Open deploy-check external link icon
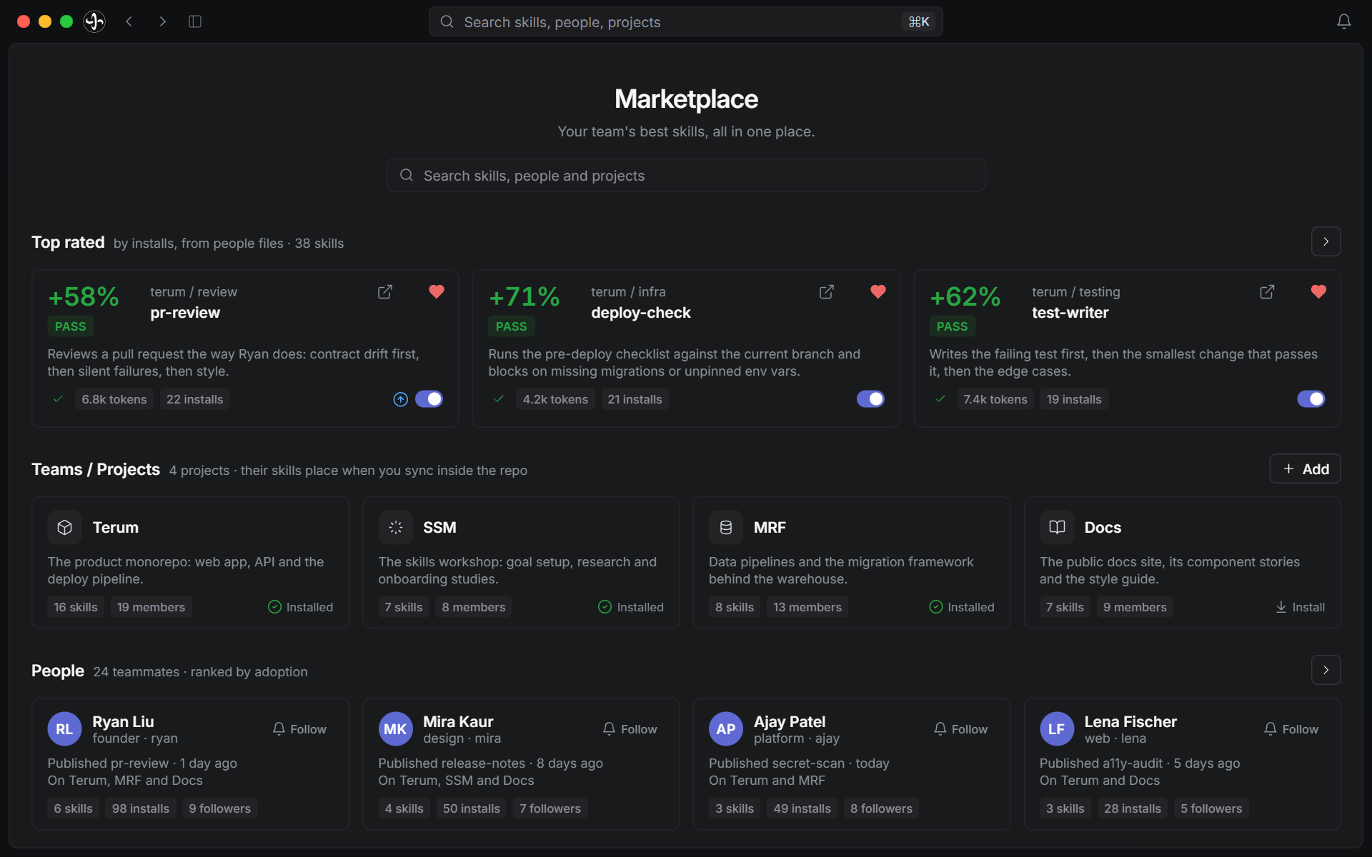Screen dimensions: 1372x857 pos(826,292)
